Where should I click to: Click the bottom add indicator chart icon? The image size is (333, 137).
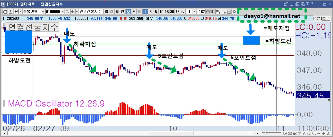[295, 133]
